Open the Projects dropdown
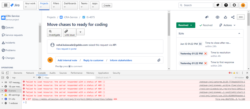The height and width of the screenshot is (109, 250). [x=44, y=5]
